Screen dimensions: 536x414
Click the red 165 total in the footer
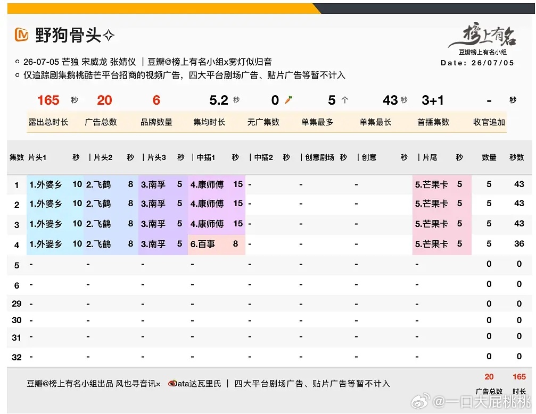(x=519, y=377)
